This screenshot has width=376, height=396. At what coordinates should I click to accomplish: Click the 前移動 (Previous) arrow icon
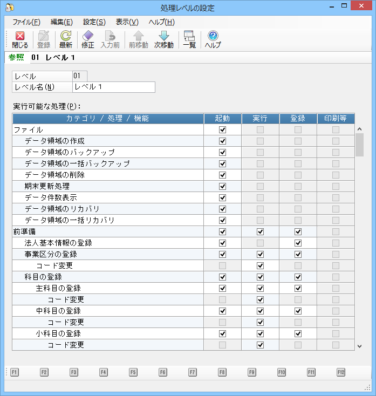[139, 36]
